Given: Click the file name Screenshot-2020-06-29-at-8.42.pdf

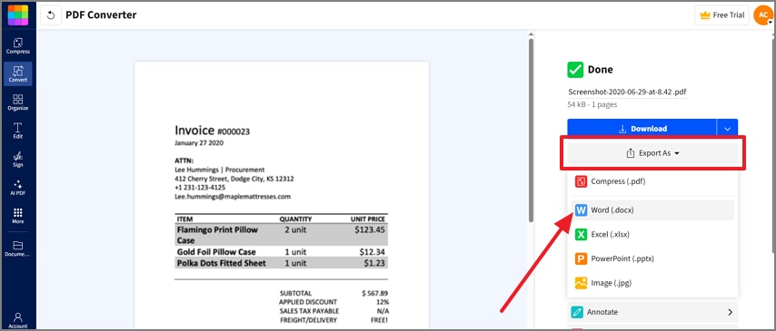Looking at the screenshot, I should 627,92.
